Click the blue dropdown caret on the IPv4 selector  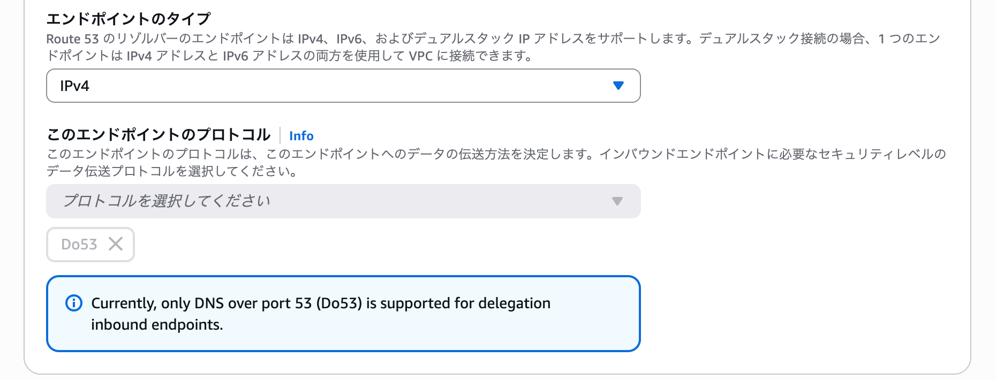pos(617,85)
